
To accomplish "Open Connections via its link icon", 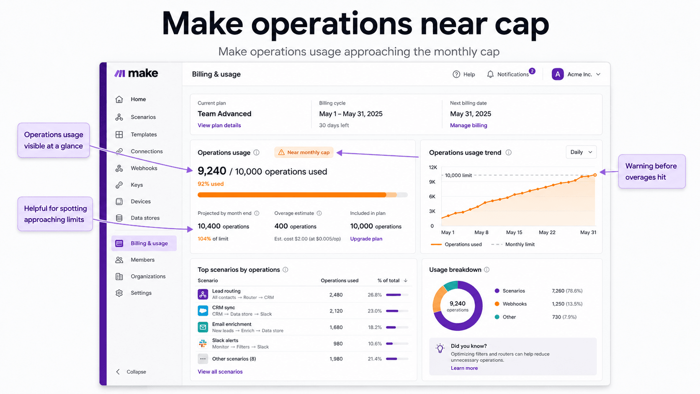I will (119, 151).
